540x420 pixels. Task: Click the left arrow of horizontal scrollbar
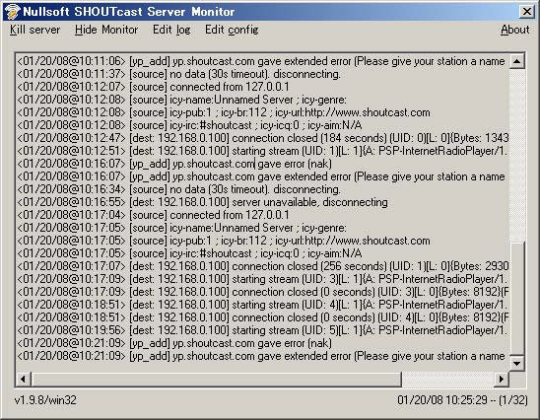(24, 379)
